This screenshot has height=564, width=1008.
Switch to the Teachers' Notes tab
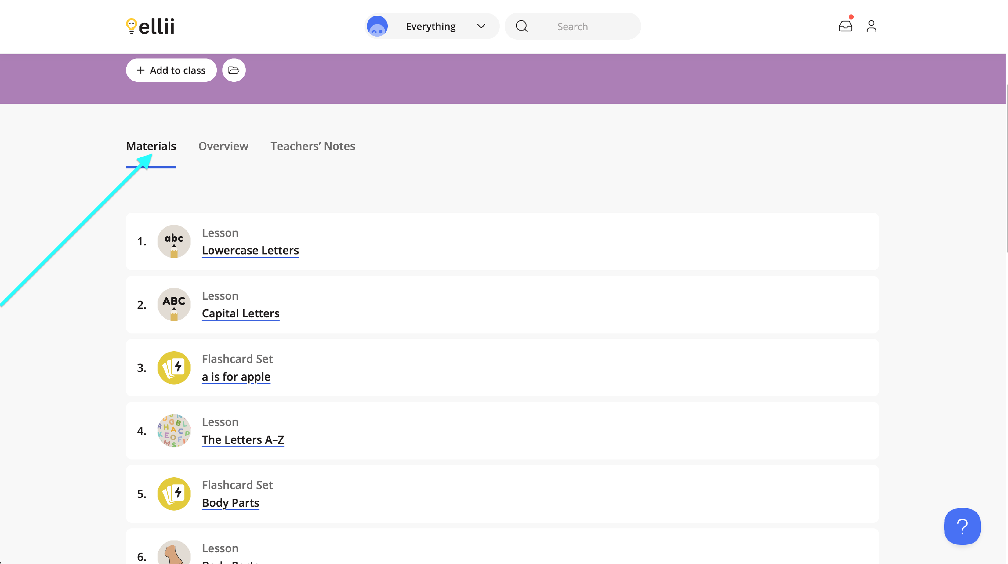click(x=313, y=146)
